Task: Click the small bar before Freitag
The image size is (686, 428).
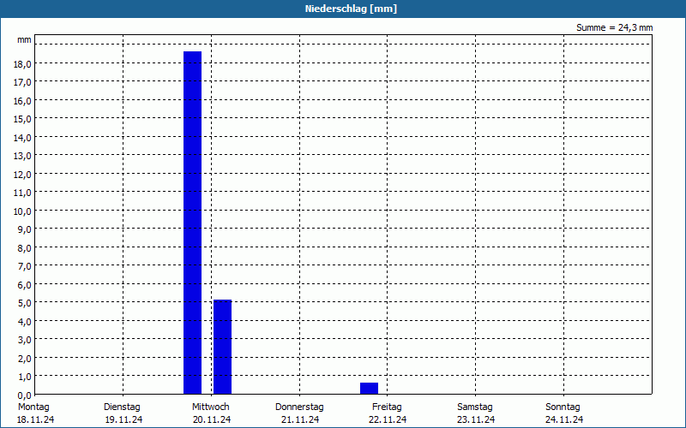Action: (370, 389)
